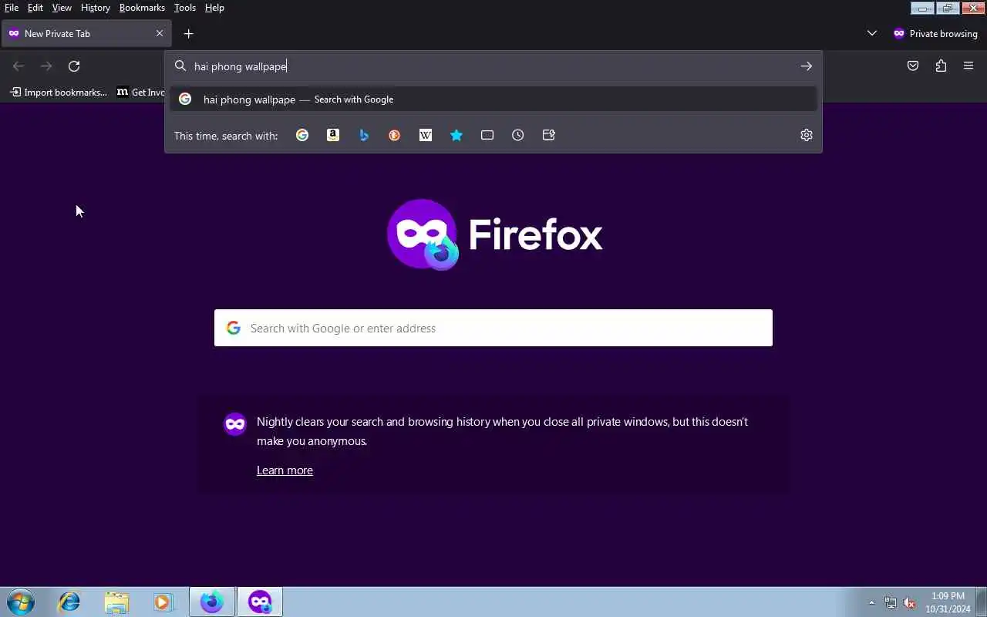Open the Windows Start button
Image resolution: width=987 pixels, height=617 pixels.
[21, 602]
